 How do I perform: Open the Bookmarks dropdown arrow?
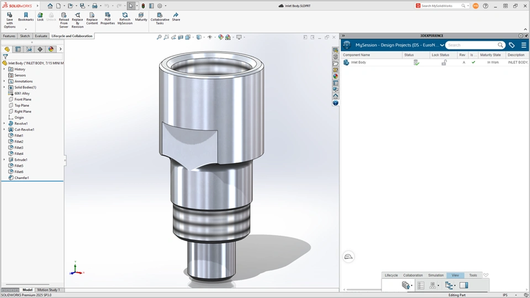25,29
